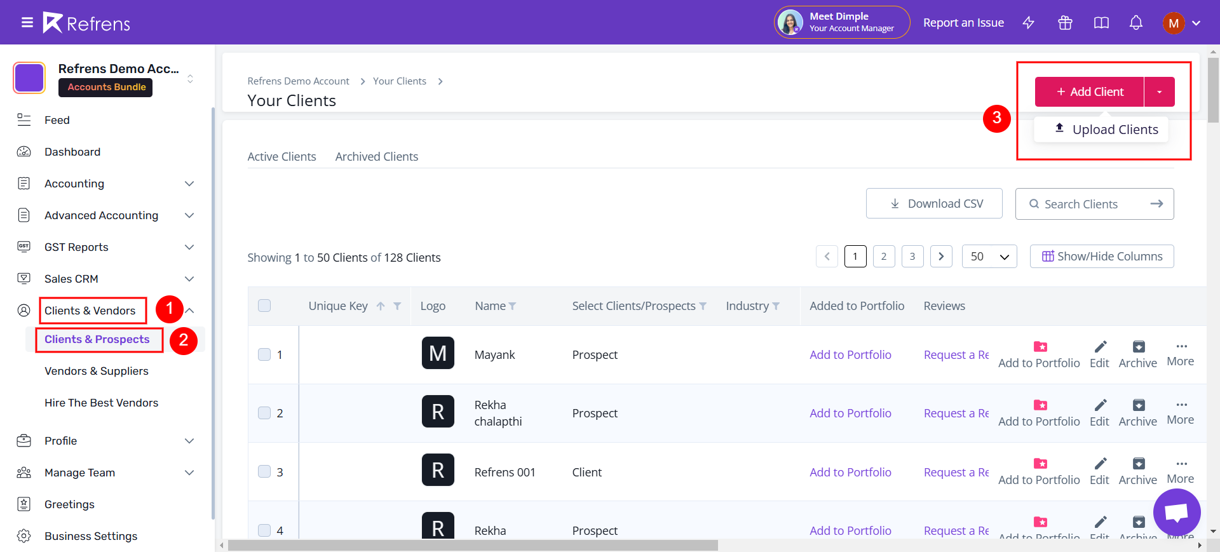1220x552 pixels.
Task: Open the book guide icon
Action: (1101, 23)
